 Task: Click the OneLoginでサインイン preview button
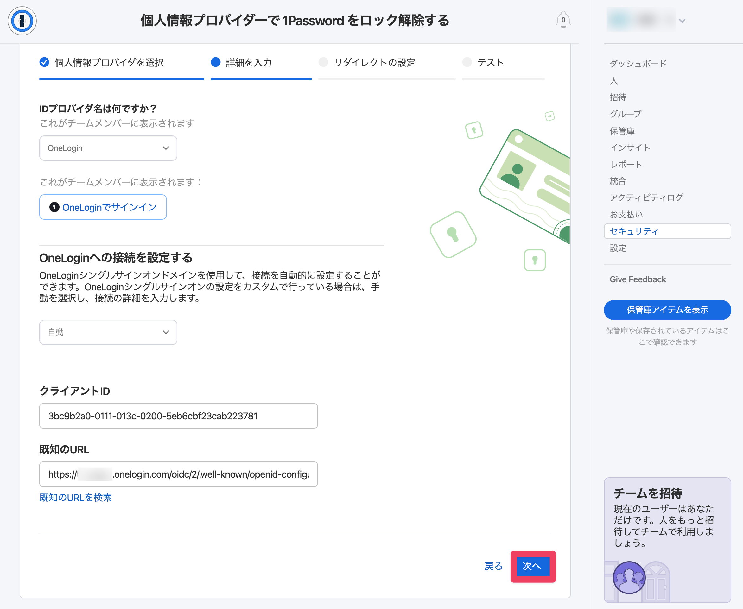(x=103, y=207)
